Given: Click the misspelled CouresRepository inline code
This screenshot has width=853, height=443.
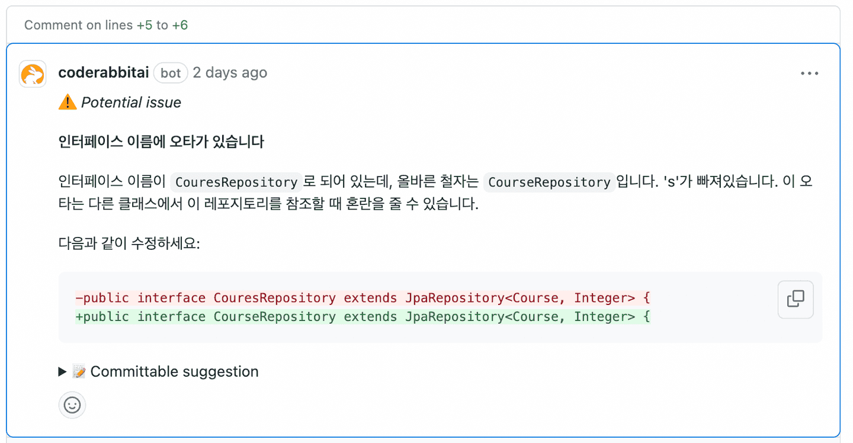Looking at the screenshot, I should click(236, 182).
